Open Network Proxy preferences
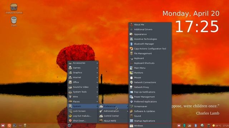Image resolution: width=229 pixels, height=128 pixels. pos(150,87)
